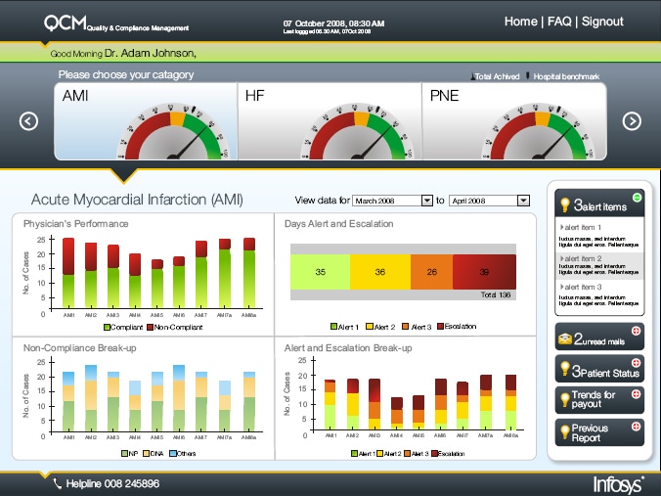Expand Trends for payout plus icon
This screenshot has height=496, width=661.
pyautogui.click(x=636, y=394)
